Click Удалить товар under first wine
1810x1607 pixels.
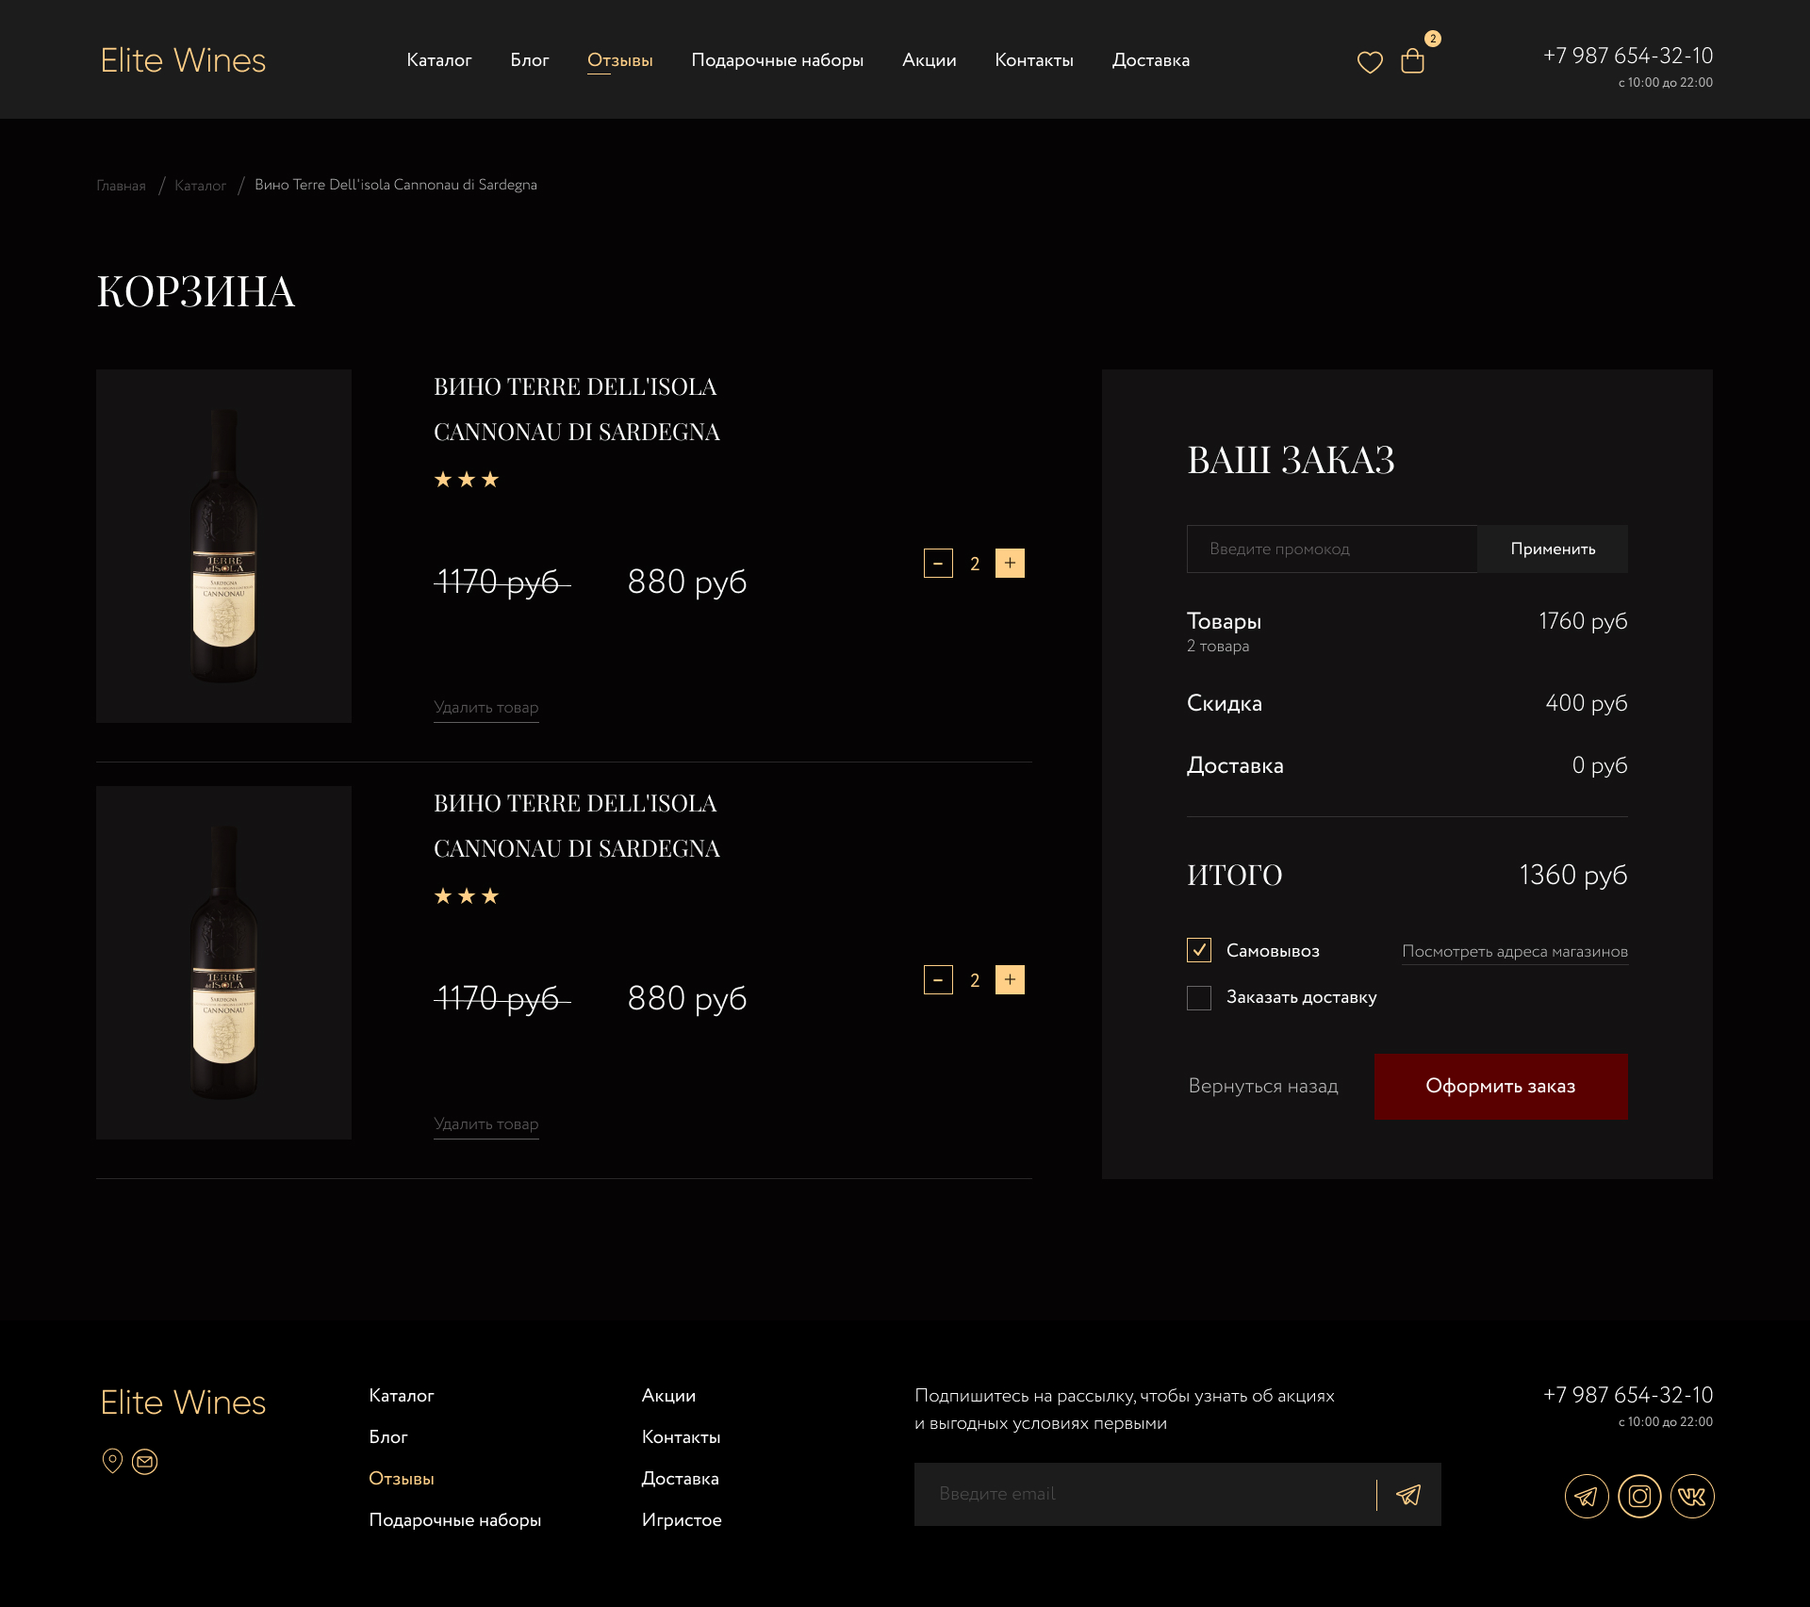pyautogui.click(x=486, y=708)
